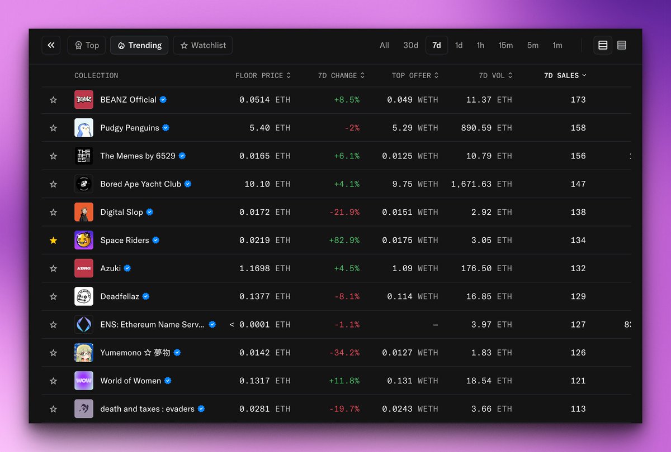Image resolution: width=671 pixels, height=452 pixels.
Task: Select 15m time range
Action: pyautogui.click(x=505, y=45)
